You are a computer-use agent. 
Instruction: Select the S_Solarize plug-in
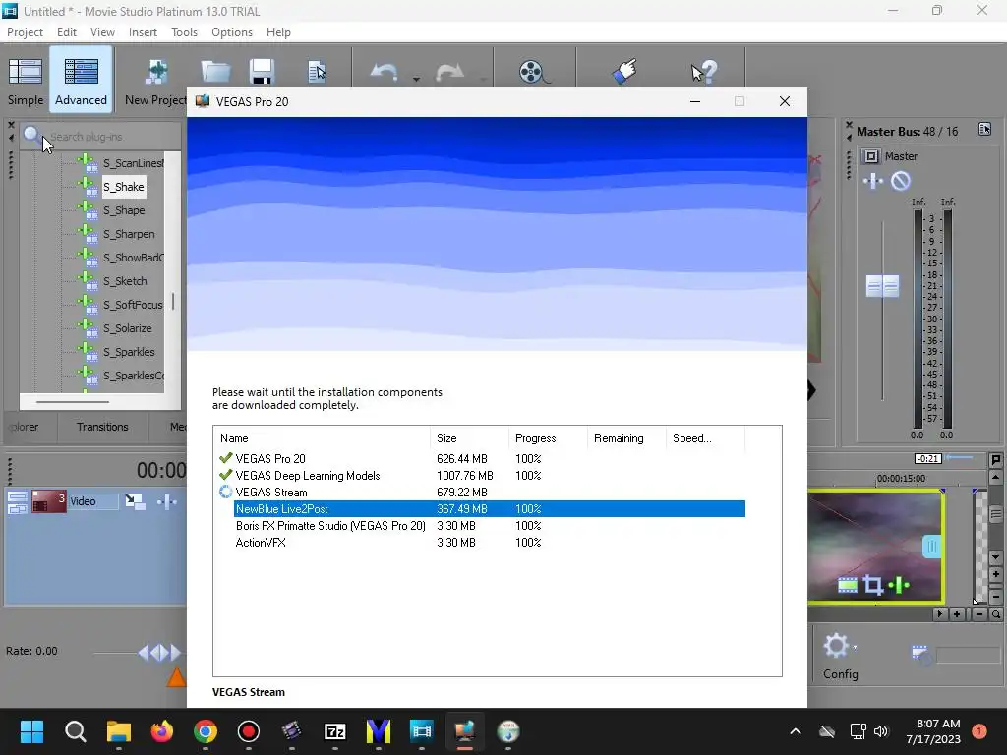click(128, 328)
